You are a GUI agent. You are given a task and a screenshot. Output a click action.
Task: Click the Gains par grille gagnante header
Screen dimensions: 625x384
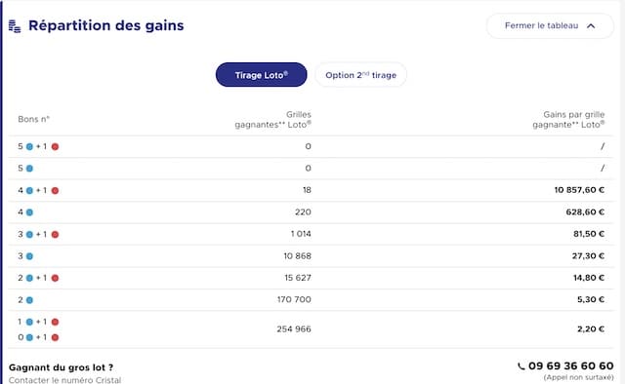pyautogui.click(x=568, y=119)
